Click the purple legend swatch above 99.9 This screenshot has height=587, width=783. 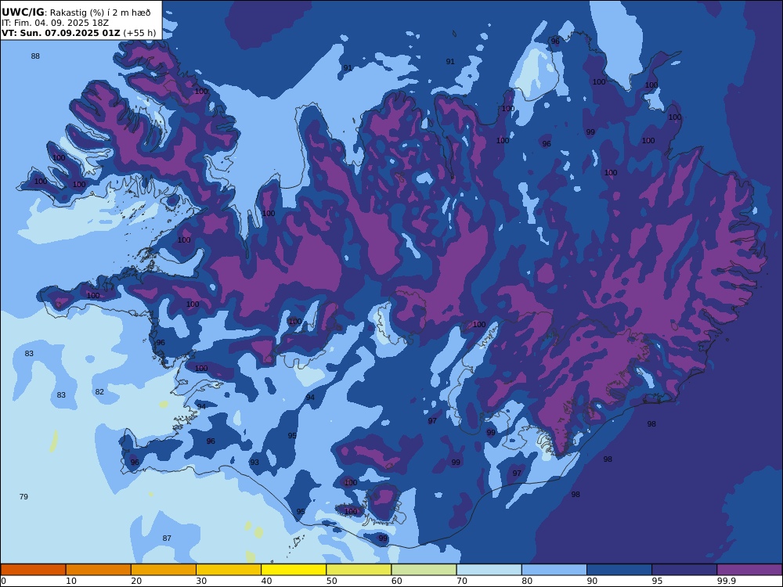tap(749, 570)
